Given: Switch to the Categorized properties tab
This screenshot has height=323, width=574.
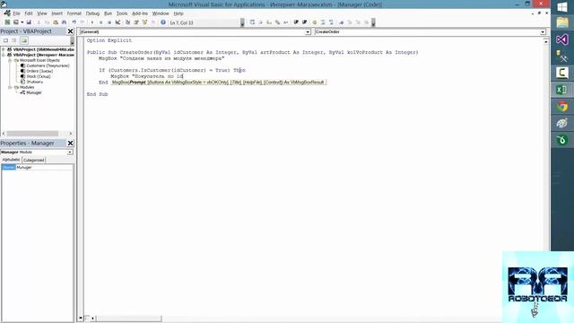Looking at the screenshot, I should 34,160.
